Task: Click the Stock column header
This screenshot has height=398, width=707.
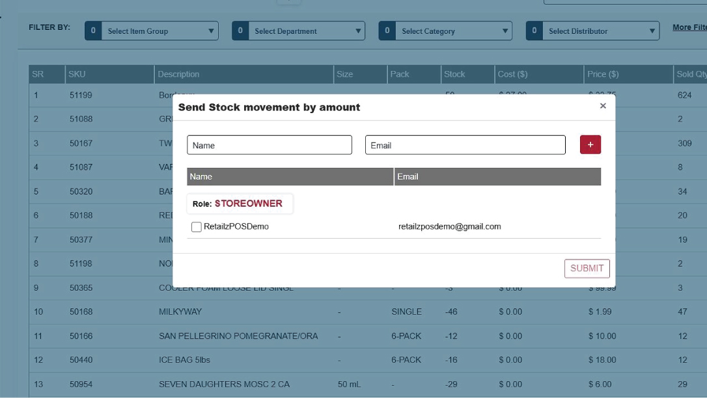Action: click(454, 74)
